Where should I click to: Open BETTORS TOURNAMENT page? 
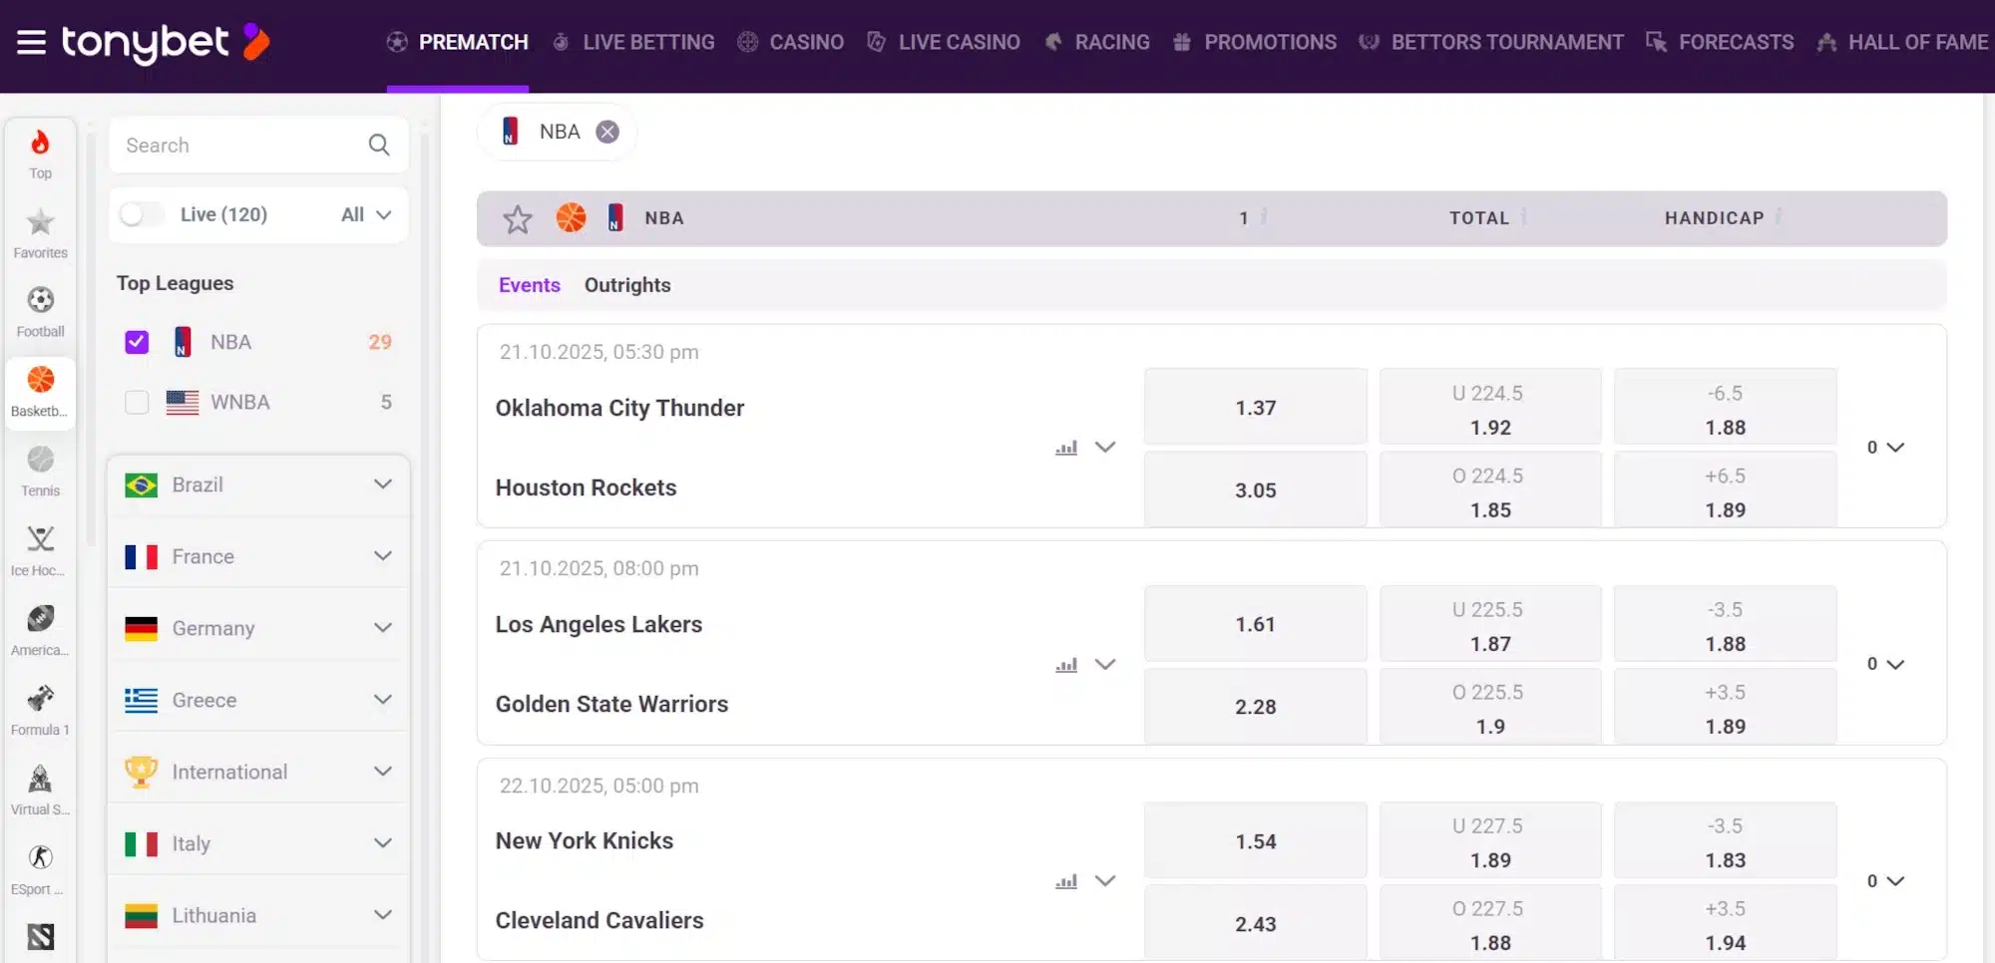click(1491, 42)
